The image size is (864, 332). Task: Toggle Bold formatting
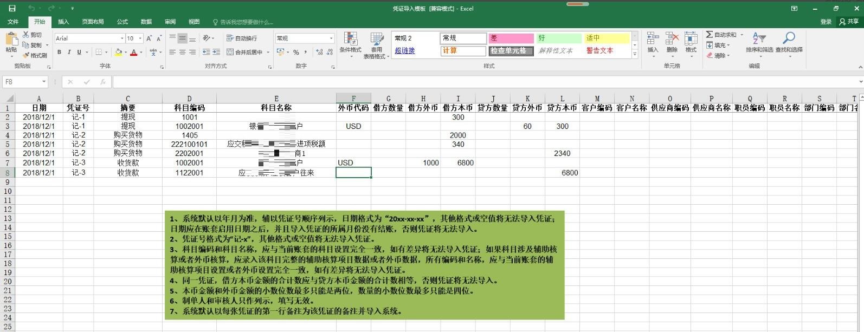(x=59, y=53)
